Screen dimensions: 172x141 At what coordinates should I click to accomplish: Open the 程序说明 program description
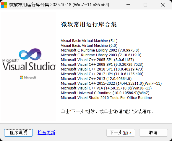click(x=18, y=133)
